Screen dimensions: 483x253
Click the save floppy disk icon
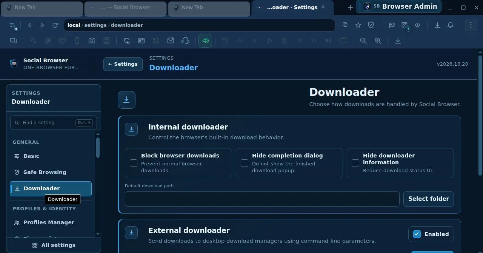coord(106,41)
